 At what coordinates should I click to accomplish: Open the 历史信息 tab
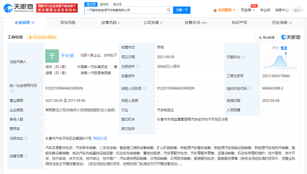click(x=282, y=23)
